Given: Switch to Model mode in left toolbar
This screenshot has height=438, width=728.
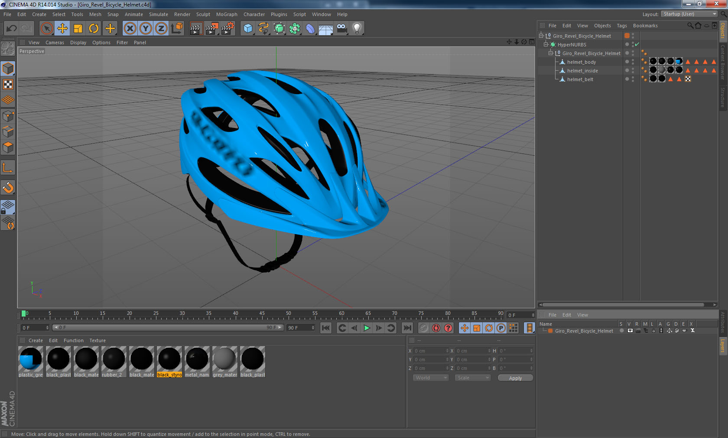Looking at the screenshot, I should [x=8, y=69].
